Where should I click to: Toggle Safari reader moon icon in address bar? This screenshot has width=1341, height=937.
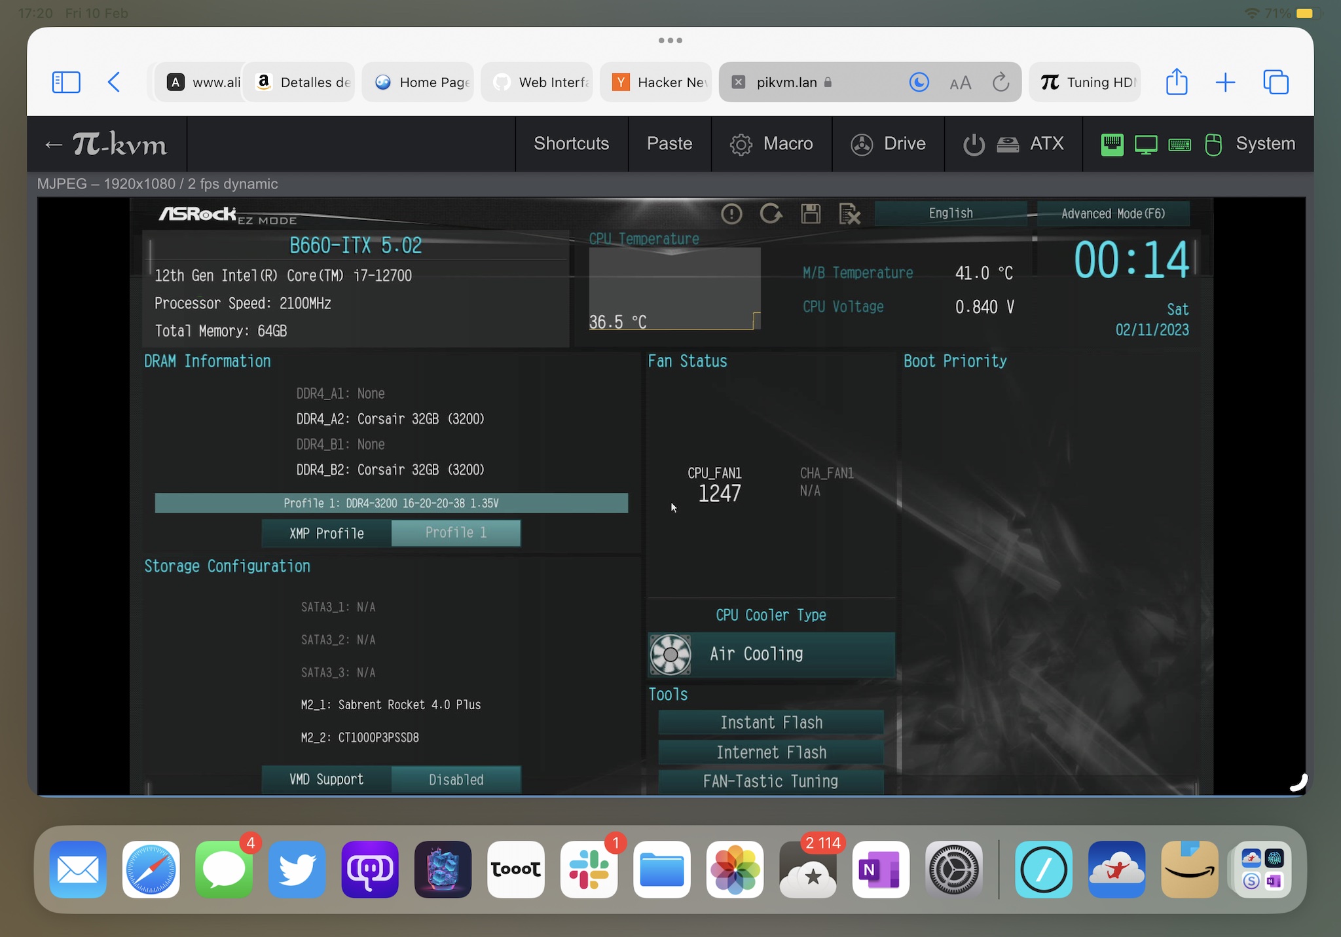[919, 83]
